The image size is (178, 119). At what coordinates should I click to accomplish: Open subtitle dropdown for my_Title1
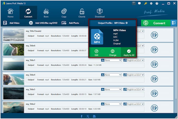(111, 60)
